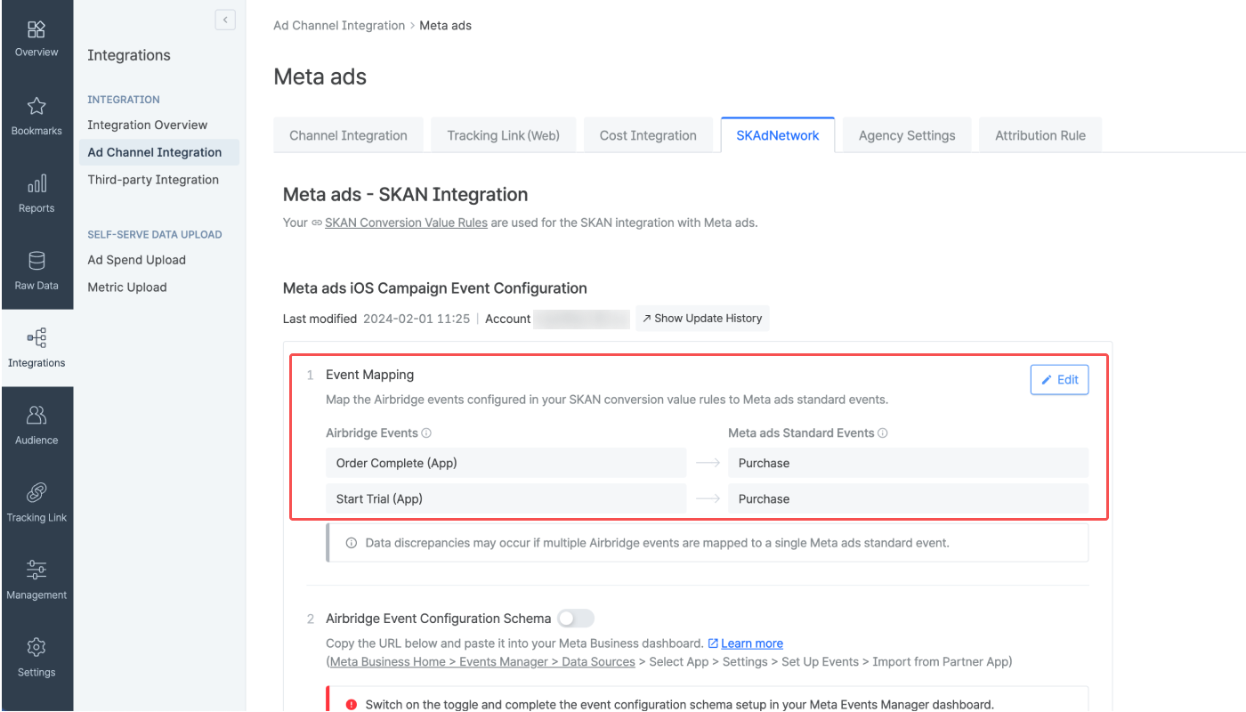Click Ad Channel Integration breadcrumb link
Image resolution: width=1246 pixels, height=712 pixels.
pyautogui.click(x=339, y=26)
